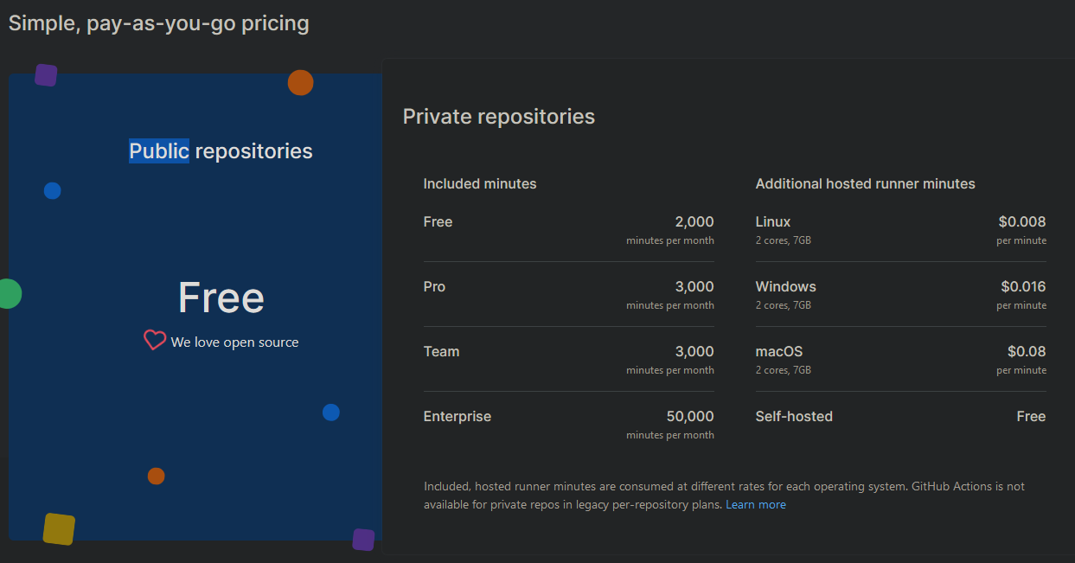Image resolution: width=1075 pixels, height=563 pixels.
Task: Click the Free plan's 2,000 minutes value
Action: (x=694, y=222)
